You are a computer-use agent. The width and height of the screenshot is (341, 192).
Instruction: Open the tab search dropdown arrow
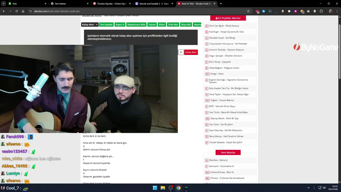[3, 4]
